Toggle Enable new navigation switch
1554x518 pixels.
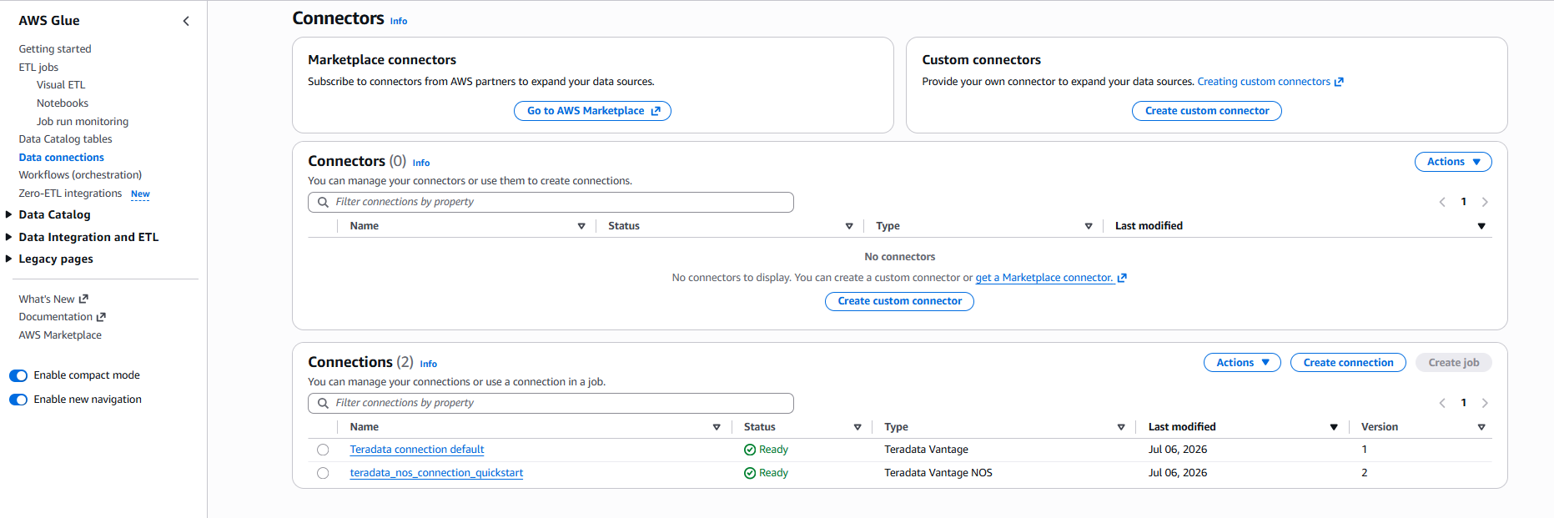[18, 400]
